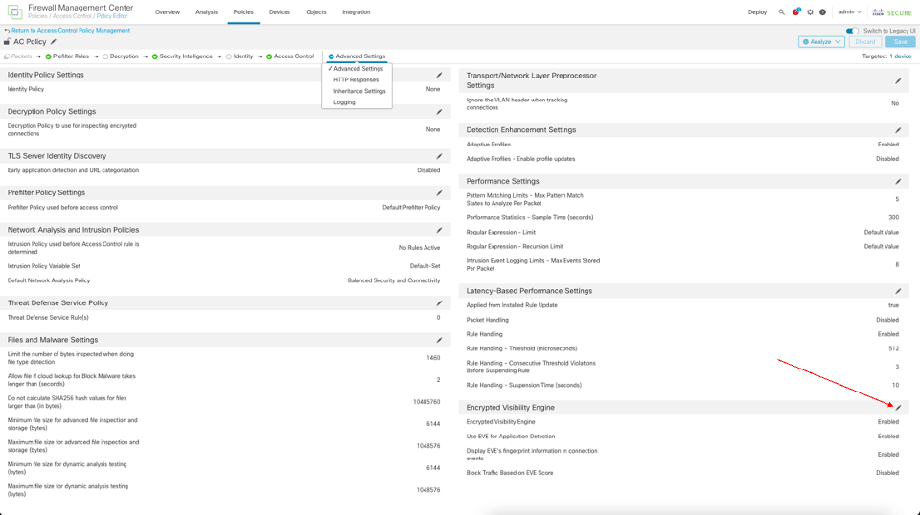The width and height of the screenshot is (920, 515).
Task: Go to Identity step
Action: tap(240, 56)
